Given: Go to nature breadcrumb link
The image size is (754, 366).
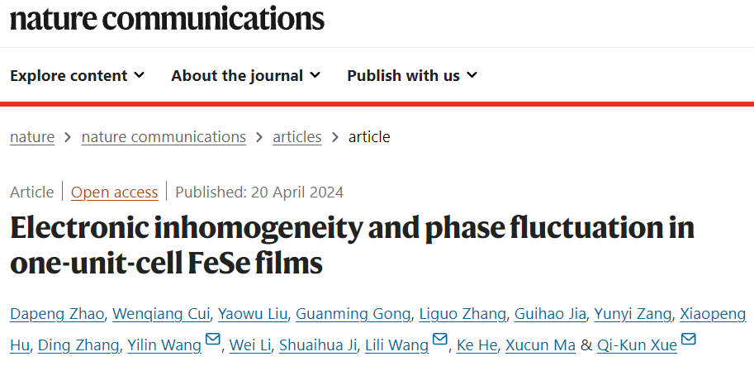Looking at the screenshot, I should pyautogui.click(x=32, y=137).
